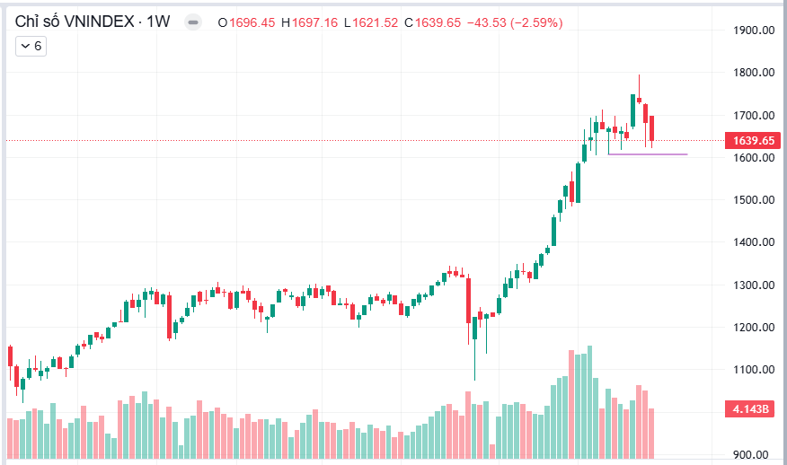Click the change value −43.53 (−2.59%)
Viewport: 787px width, 465px height.
(515, 22)
